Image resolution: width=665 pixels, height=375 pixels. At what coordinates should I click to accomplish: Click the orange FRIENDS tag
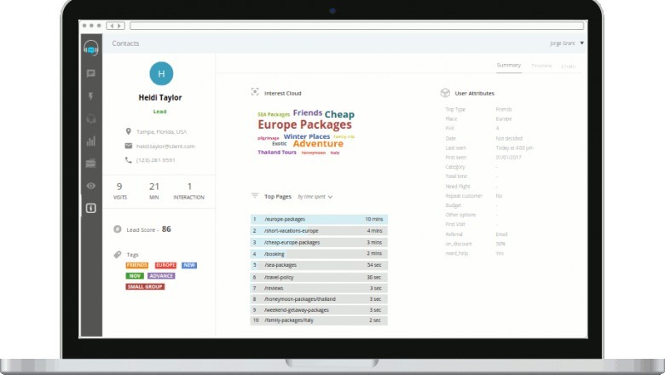[x=137, y=265]
